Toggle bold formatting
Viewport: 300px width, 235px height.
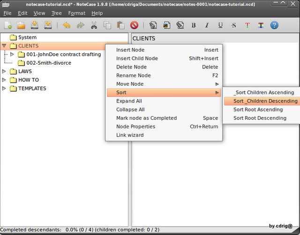194,25
